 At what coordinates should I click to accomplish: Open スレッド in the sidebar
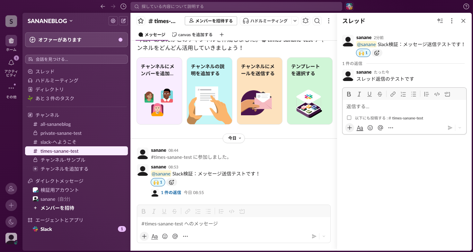(x=76, y=71)
